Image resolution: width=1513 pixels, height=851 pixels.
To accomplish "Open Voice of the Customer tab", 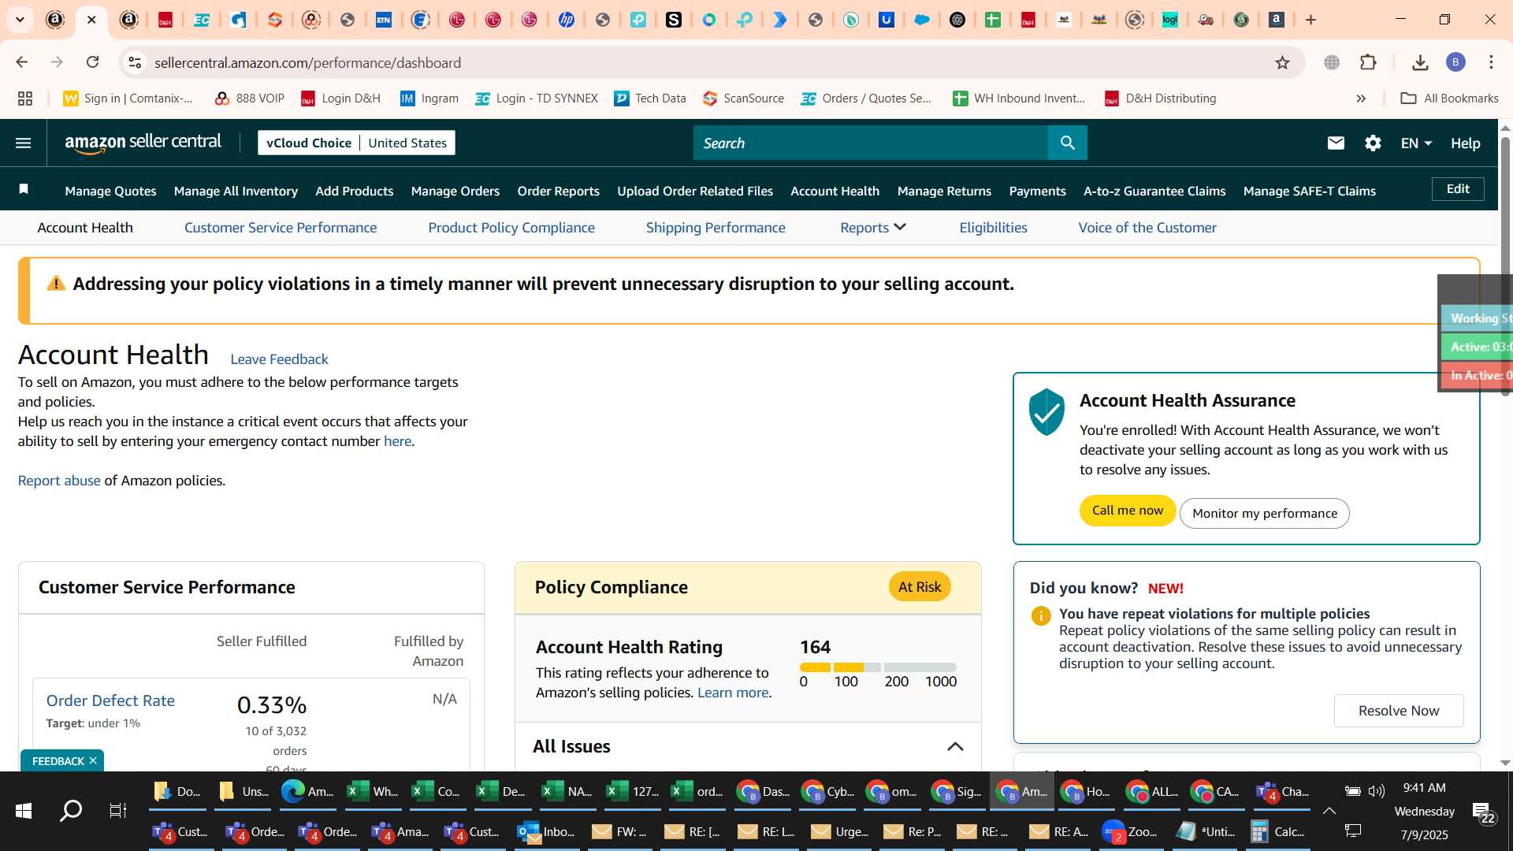I will (1147, 228).
